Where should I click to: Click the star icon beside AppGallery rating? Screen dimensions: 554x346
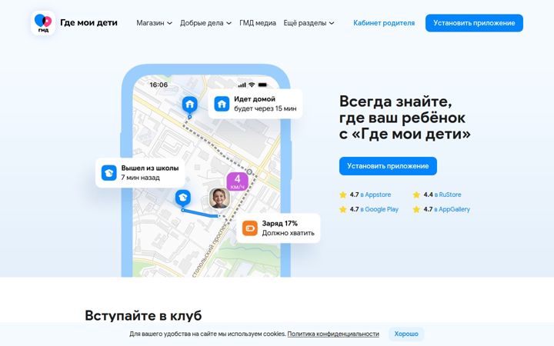pyautogui.click(x=416, y=209)
